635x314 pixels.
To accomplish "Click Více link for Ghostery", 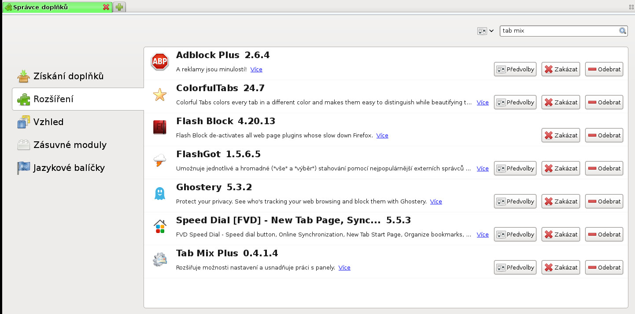I will coord(436,201).
